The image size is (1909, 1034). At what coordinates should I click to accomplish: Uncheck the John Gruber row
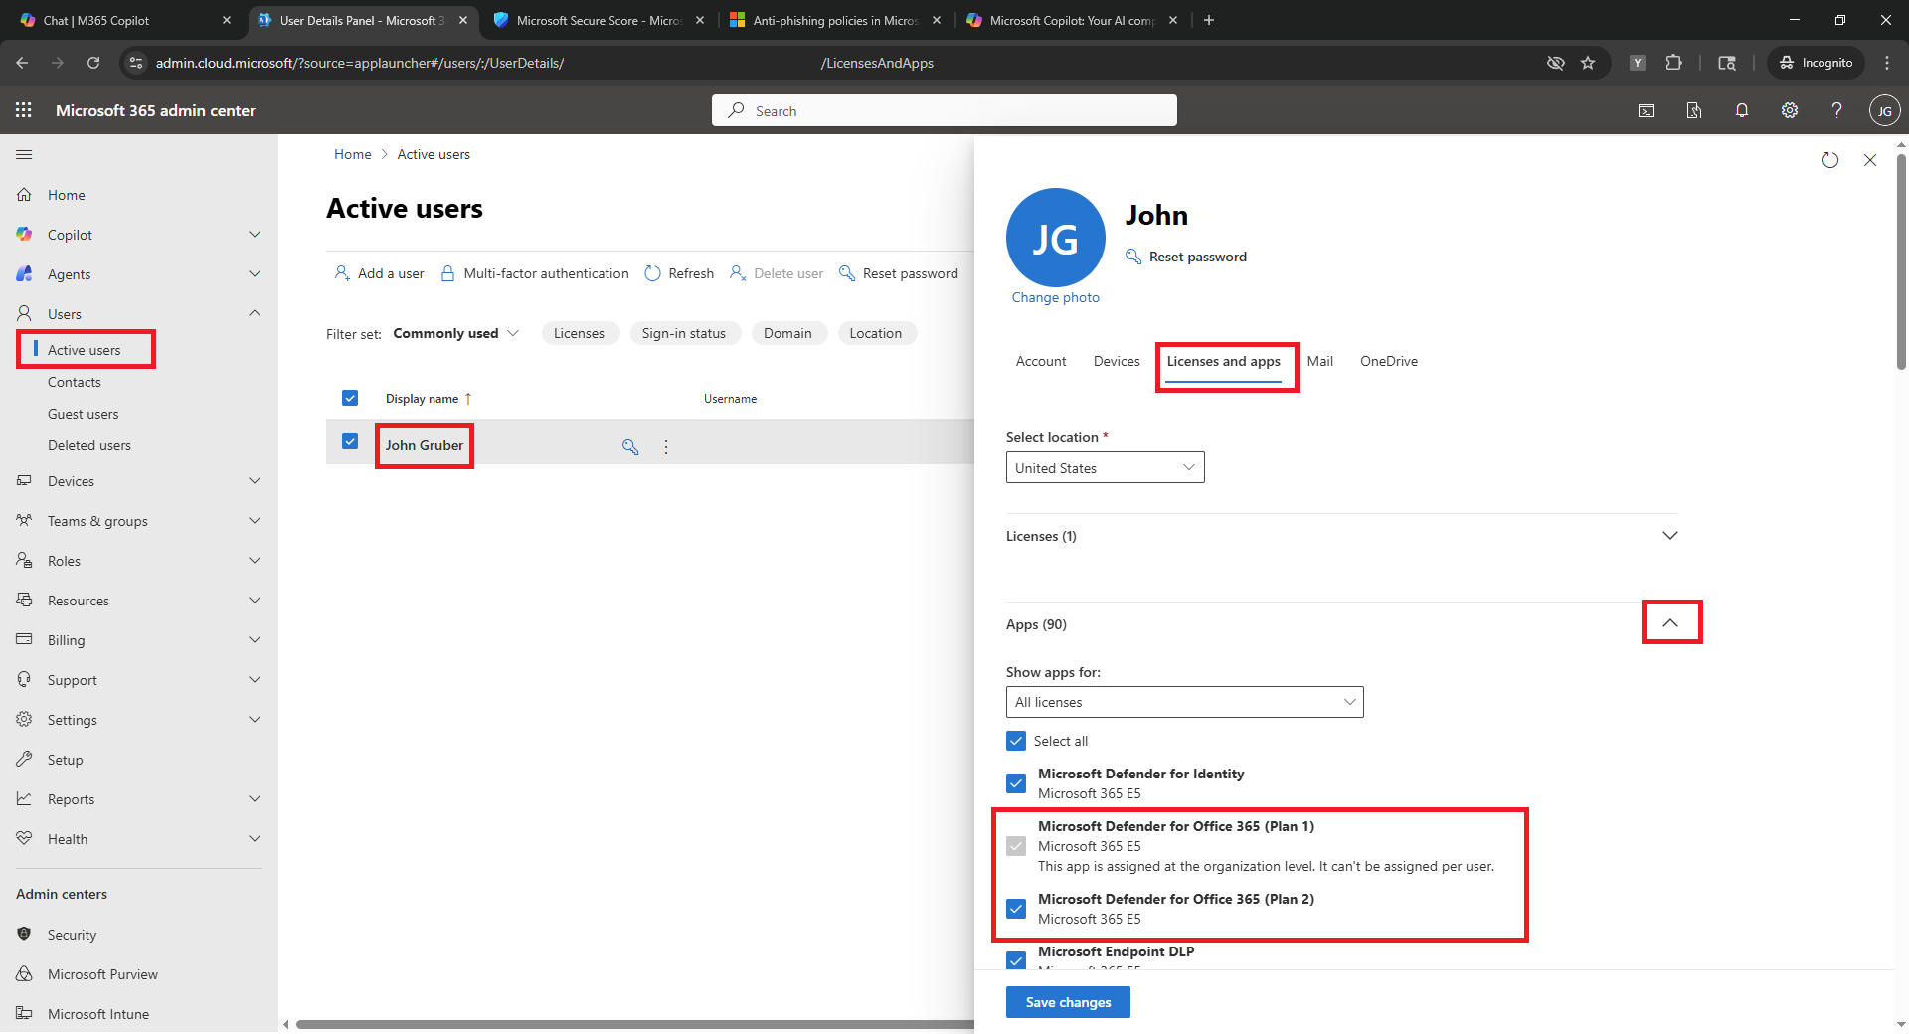click(x=350, y=441)
